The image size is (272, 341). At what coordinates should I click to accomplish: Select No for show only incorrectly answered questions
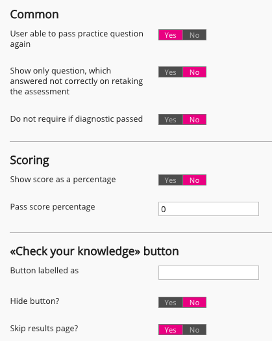[195, 72]
